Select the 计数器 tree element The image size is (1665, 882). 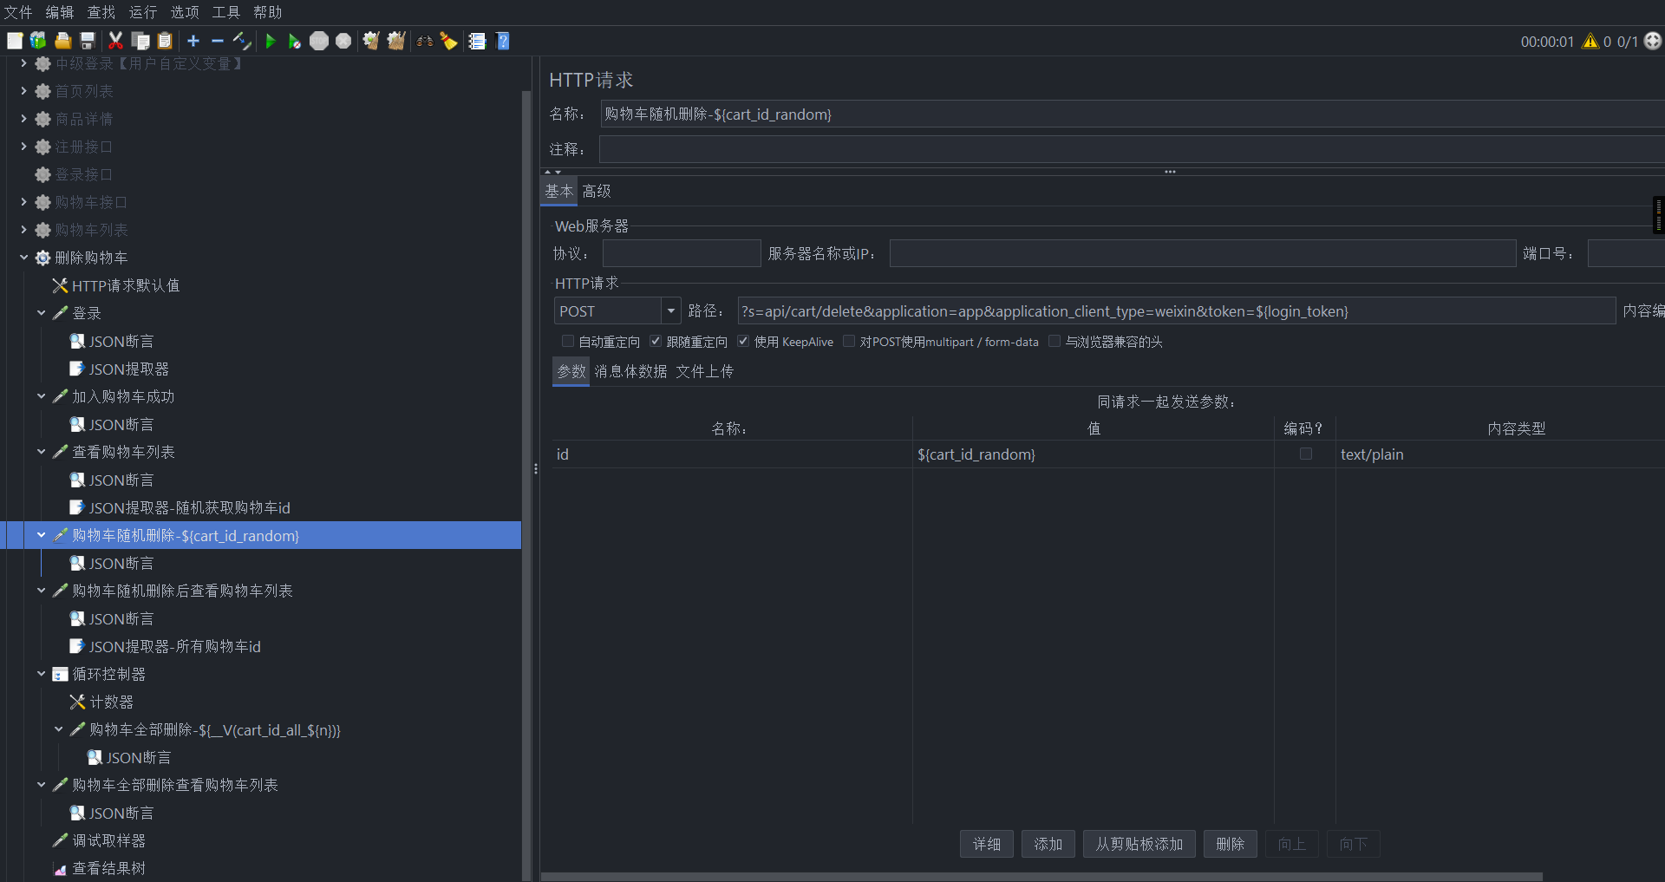[x=102, y=702]
